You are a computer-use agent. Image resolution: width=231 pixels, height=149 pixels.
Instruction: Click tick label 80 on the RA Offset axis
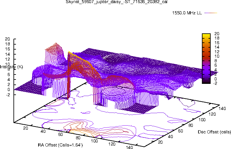[78, 138]
